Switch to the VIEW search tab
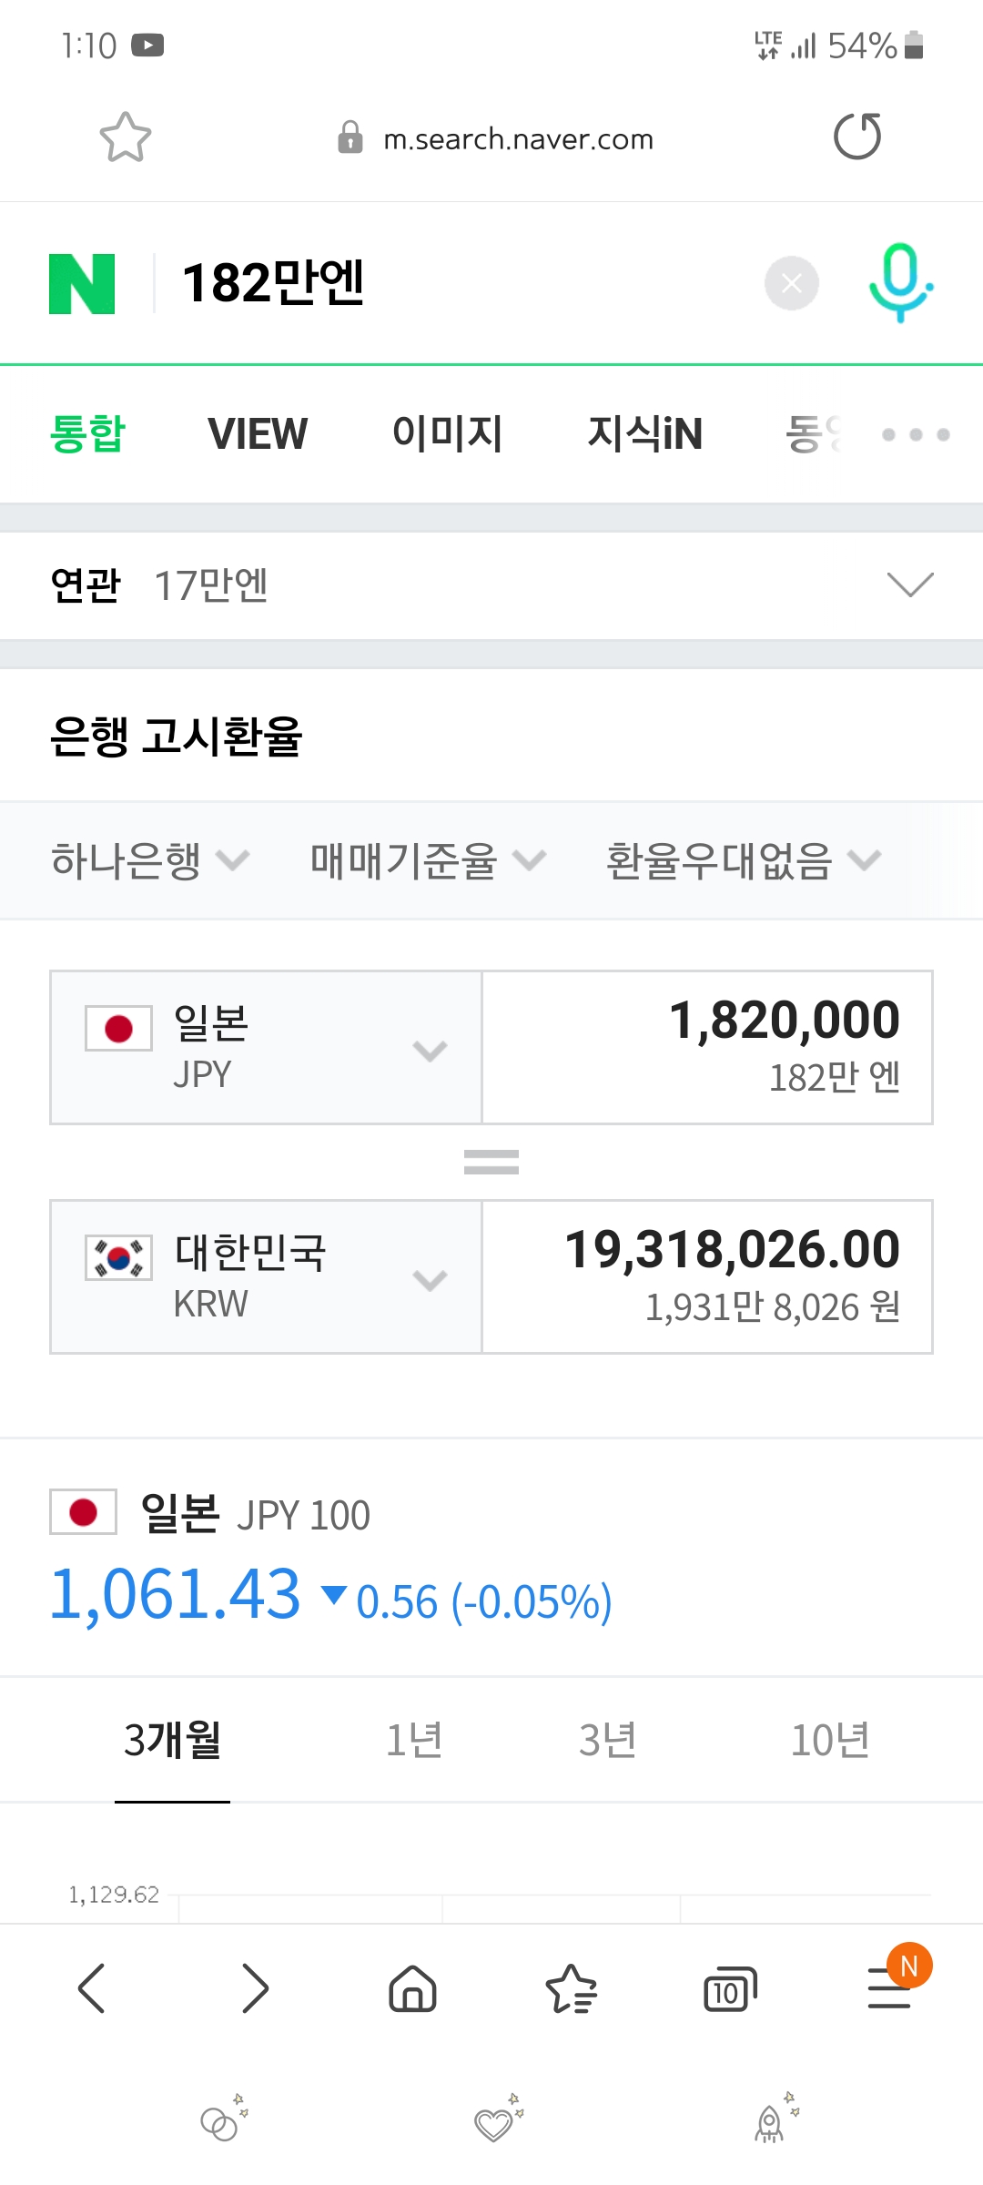 pyautogui.click(x=258, y=433)
